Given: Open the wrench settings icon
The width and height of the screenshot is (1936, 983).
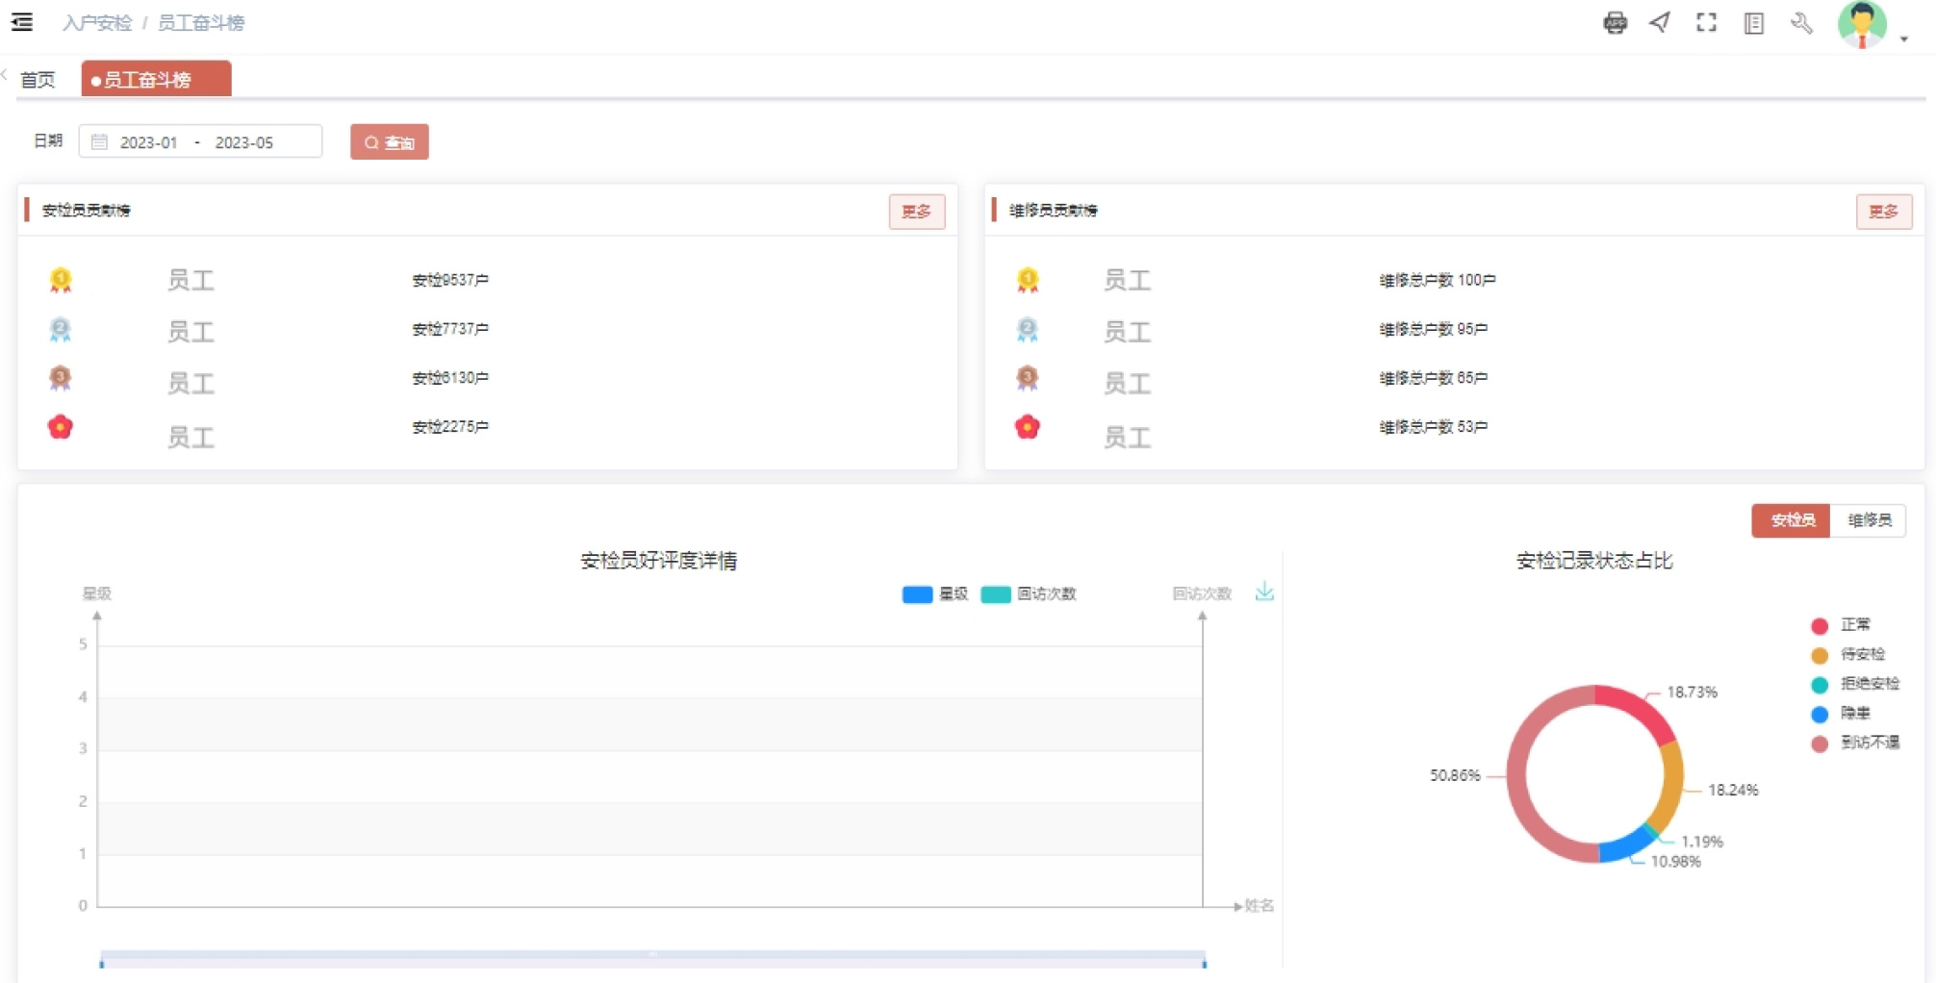Looking at the screenshot, I should coord(1801,23).
